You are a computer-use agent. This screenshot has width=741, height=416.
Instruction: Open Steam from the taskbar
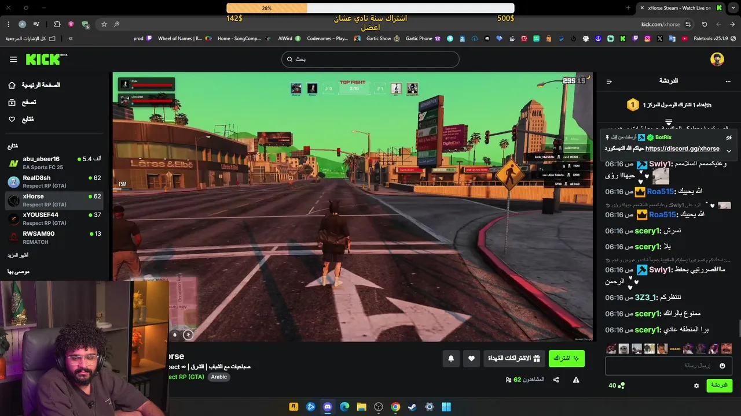click(x=412, y=407)
